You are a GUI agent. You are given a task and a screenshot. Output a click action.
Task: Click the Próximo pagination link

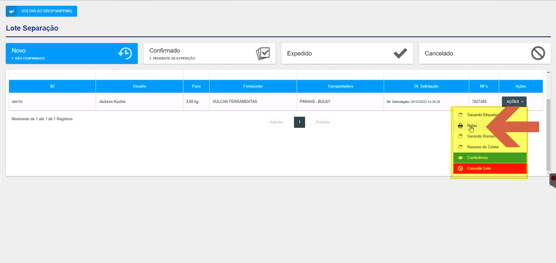coord(323,122)
